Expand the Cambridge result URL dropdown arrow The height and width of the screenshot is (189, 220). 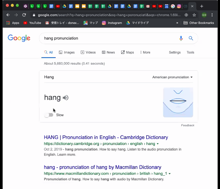[158, 144]
